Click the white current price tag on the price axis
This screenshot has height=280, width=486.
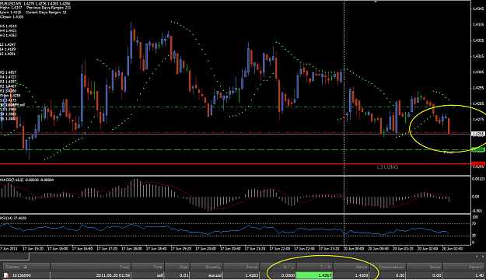(478, 134)
